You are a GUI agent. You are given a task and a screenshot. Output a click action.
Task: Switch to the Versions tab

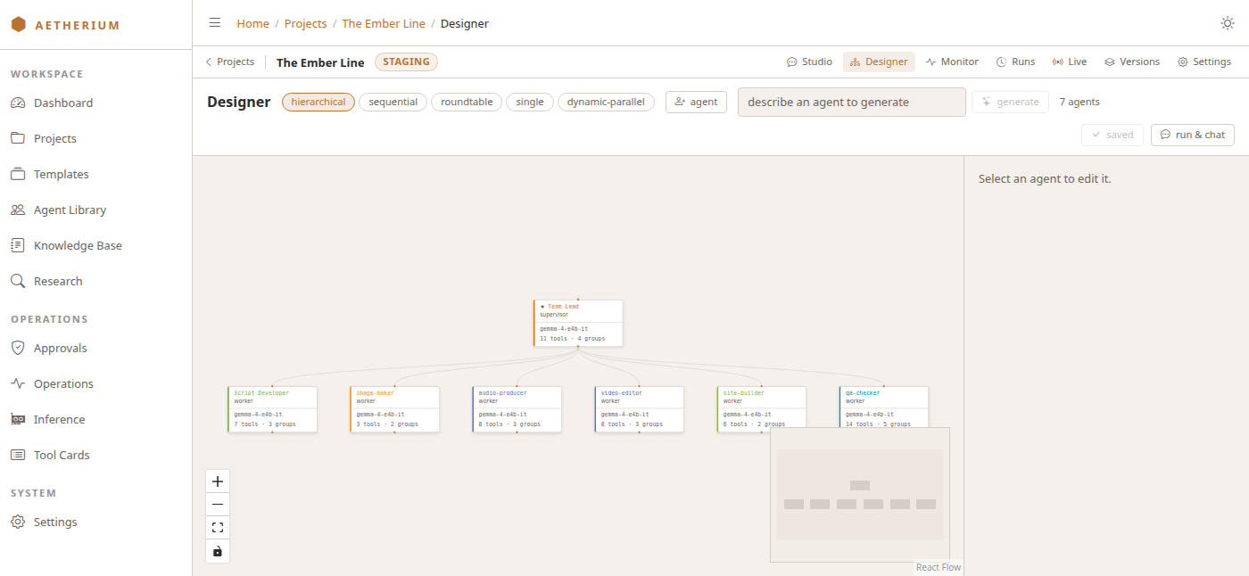(x=1132, y=62)
